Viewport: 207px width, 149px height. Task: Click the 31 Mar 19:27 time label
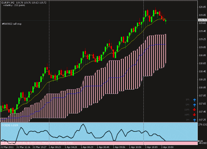[39, 147]
